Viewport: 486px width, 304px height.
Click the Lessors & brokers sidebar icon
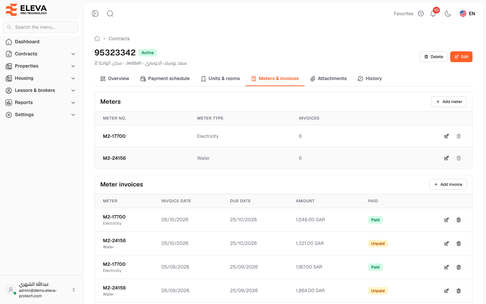tap(9, 91)
